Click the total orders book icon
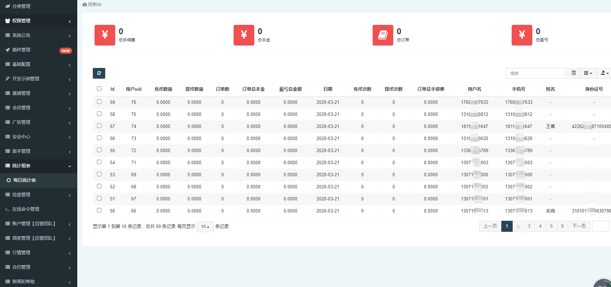This screenshot has width=611, height=287. [383, 35]
